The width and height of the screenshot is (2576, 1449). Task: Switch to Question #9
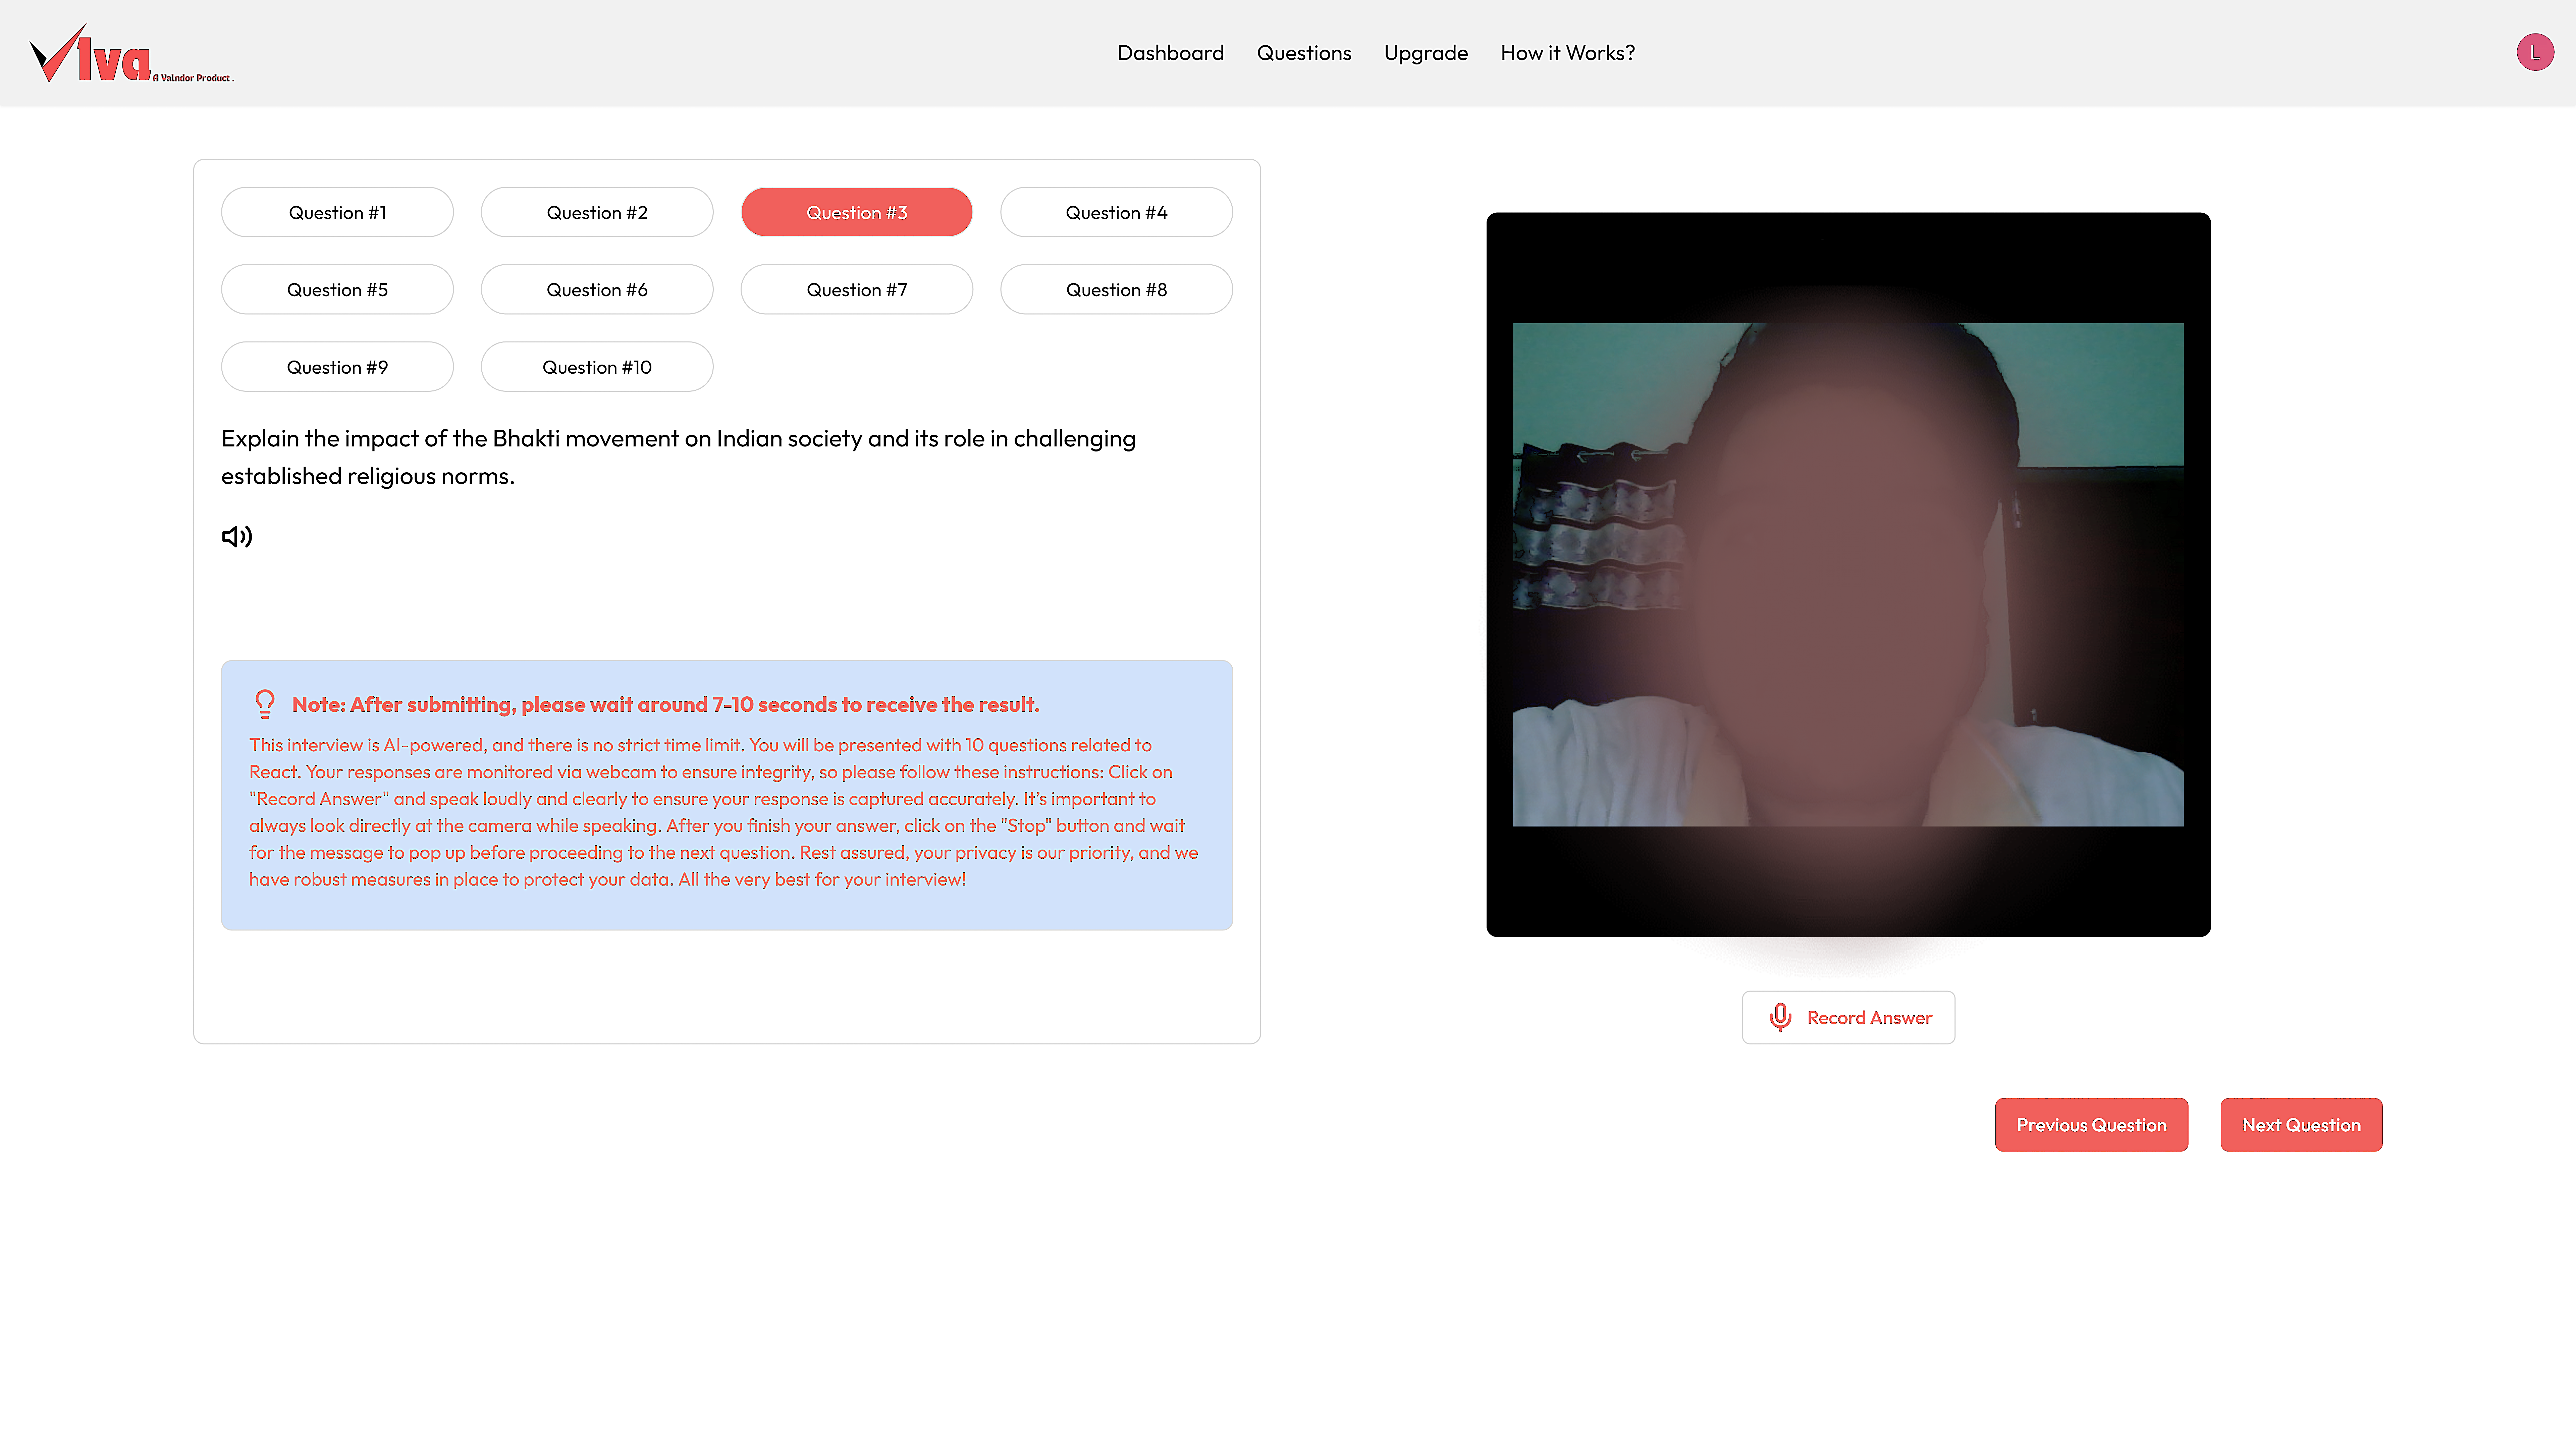pyautogui.click(x=337, y=367)
